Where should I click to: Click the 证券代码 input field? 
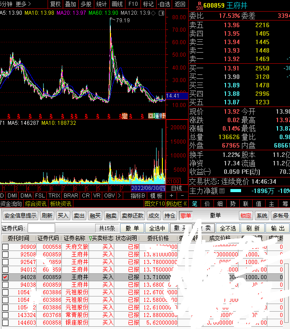[41, 228]
